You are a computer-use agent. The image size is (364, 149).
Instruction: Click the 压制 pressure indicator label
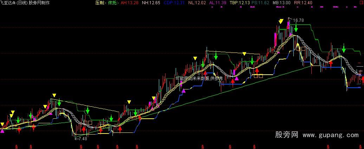click(100, 2)
